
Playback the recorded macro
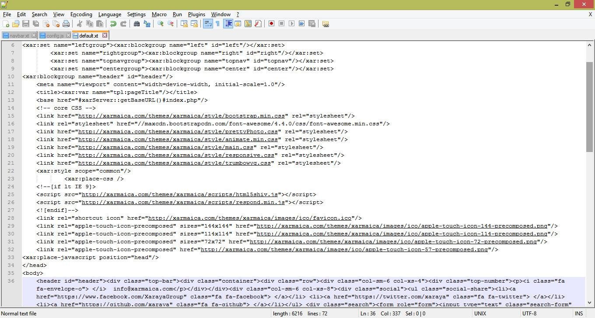tap(291, 24)
